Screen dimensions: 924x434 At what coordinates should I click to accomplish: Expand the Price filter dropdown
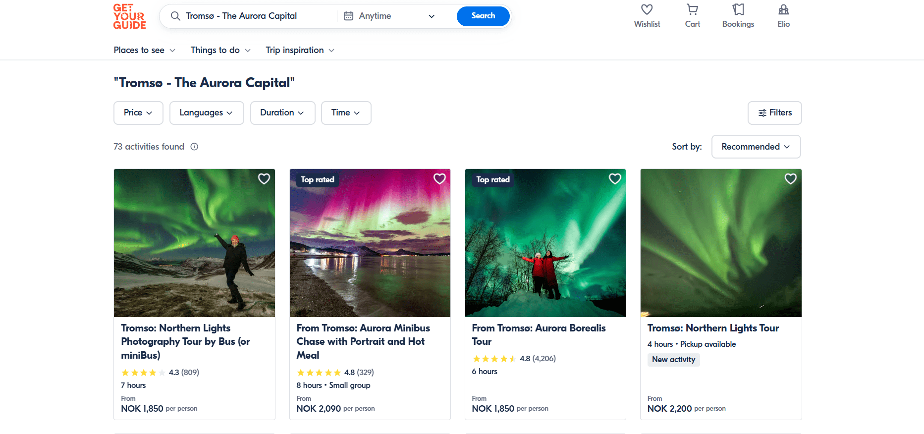tap(138, 113)
